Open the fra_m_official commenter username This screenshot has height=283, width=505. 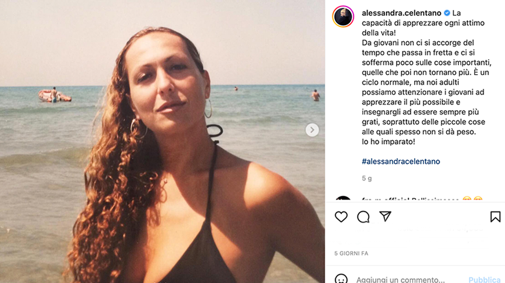pos(385,200)
